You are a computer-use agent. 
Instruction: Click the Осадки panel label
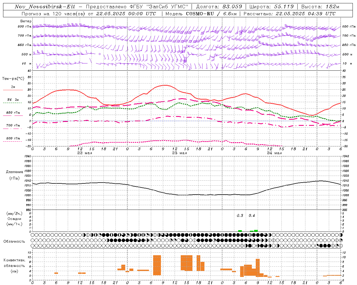[x=14, y=219]
